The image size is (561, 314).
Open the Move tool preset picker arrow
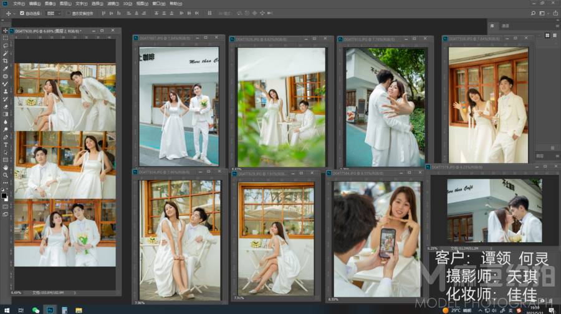[x=14, y=13]
